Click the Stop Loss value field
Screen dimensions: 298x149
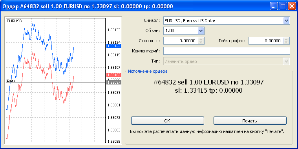181,41
